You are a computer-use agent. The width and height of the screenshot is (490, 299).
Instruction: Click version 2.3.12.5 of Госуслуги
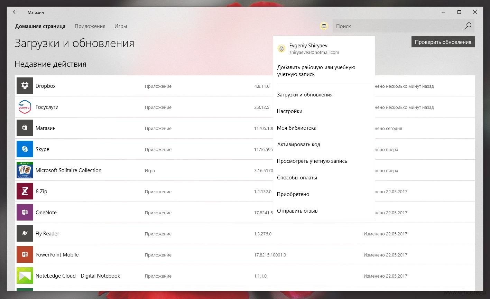(262, 108)
